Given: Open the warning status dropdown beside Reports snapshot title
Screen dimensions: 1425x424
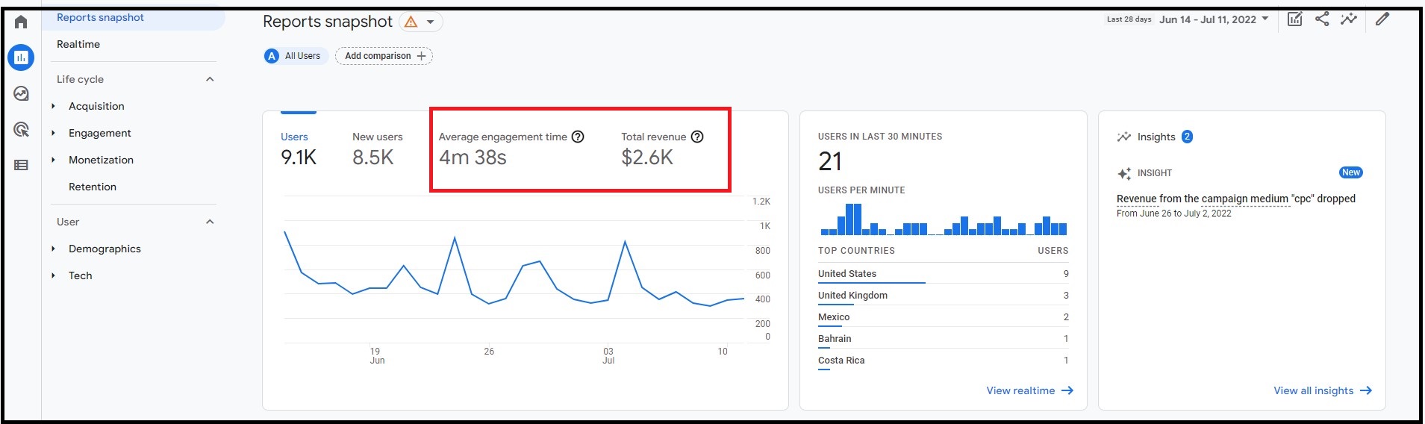Looking at the screenshot, I should point(421,22).
